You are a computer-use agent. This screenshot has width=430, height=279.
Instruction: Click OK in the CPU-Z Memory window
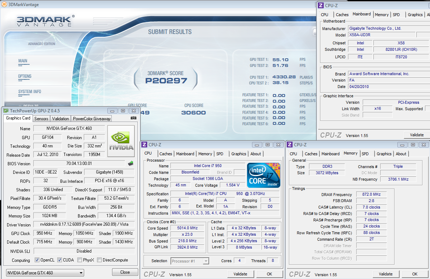415,274
